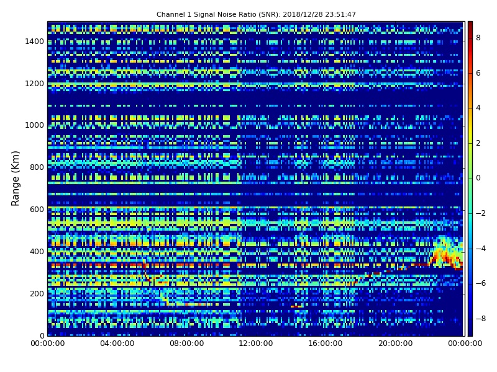Click the green middle of the colorbar
The width and height of the screenshot is (497, 372).
(x=470, y=179)
